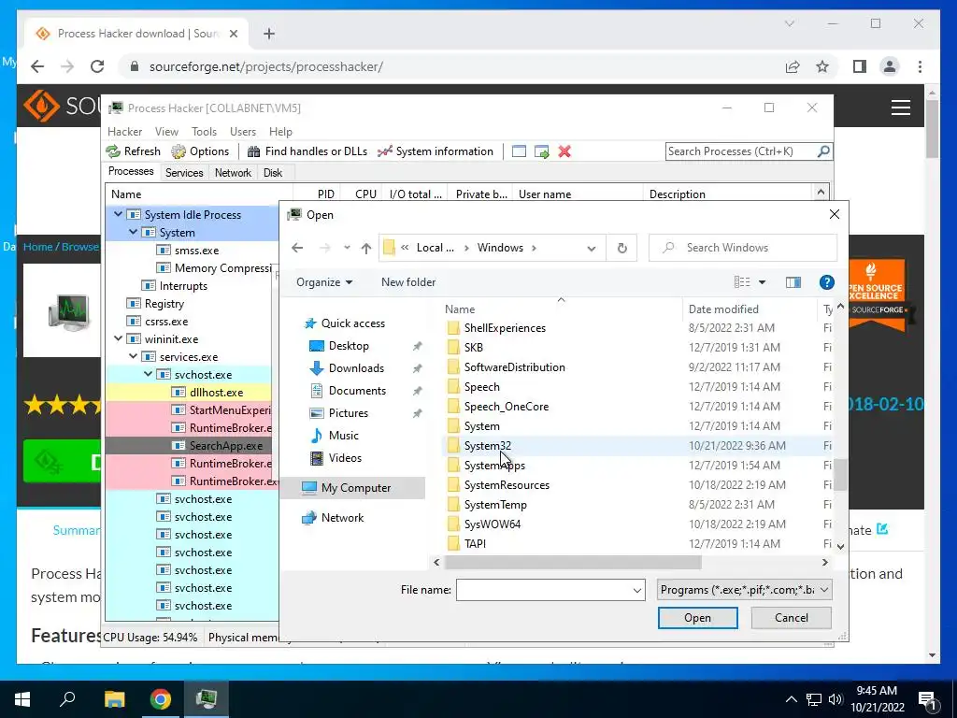Open recent locations dropdown in Open dialog

pos(347,247)
